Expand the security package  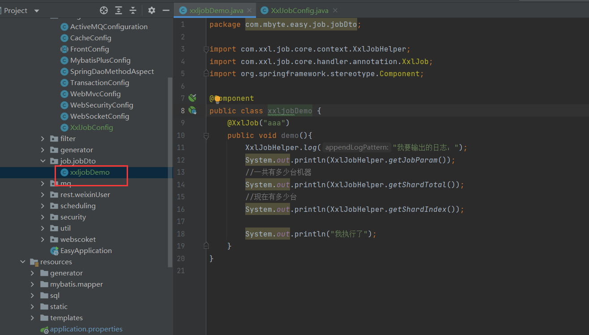point(43,217)
